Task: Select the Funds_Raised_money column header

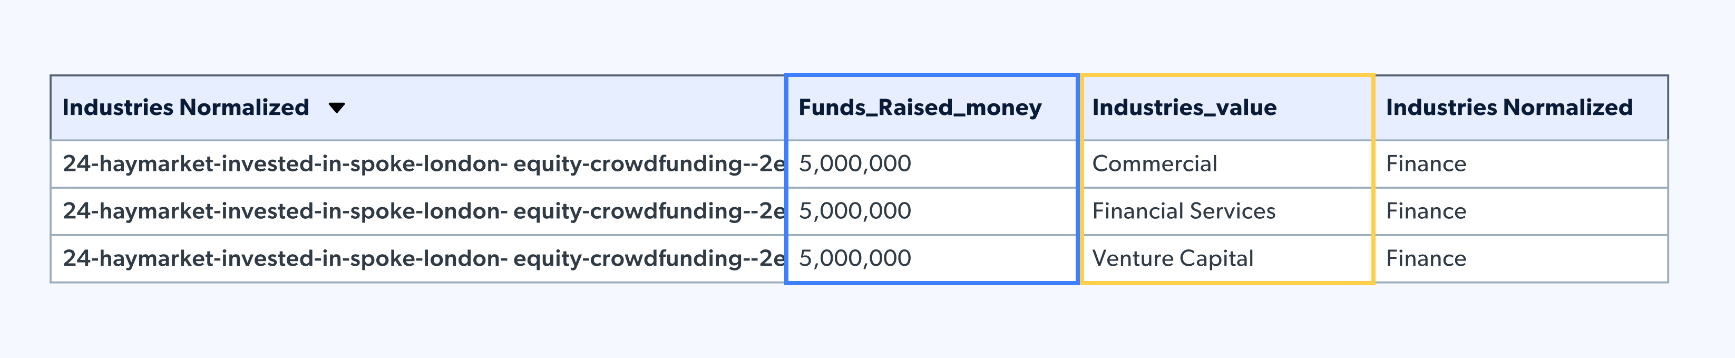Action: (919, 108)
